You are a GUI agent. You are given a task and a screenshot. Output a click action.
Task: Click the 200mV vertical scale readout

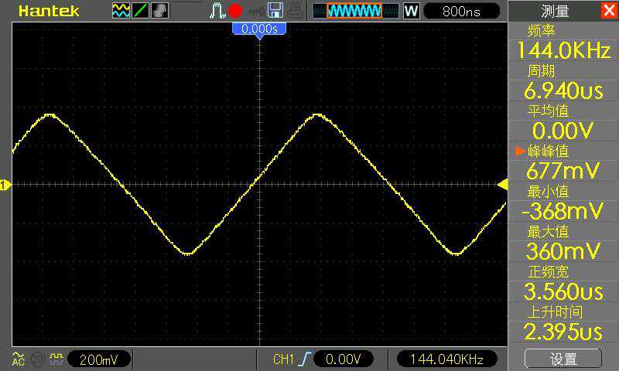[98, 359]
